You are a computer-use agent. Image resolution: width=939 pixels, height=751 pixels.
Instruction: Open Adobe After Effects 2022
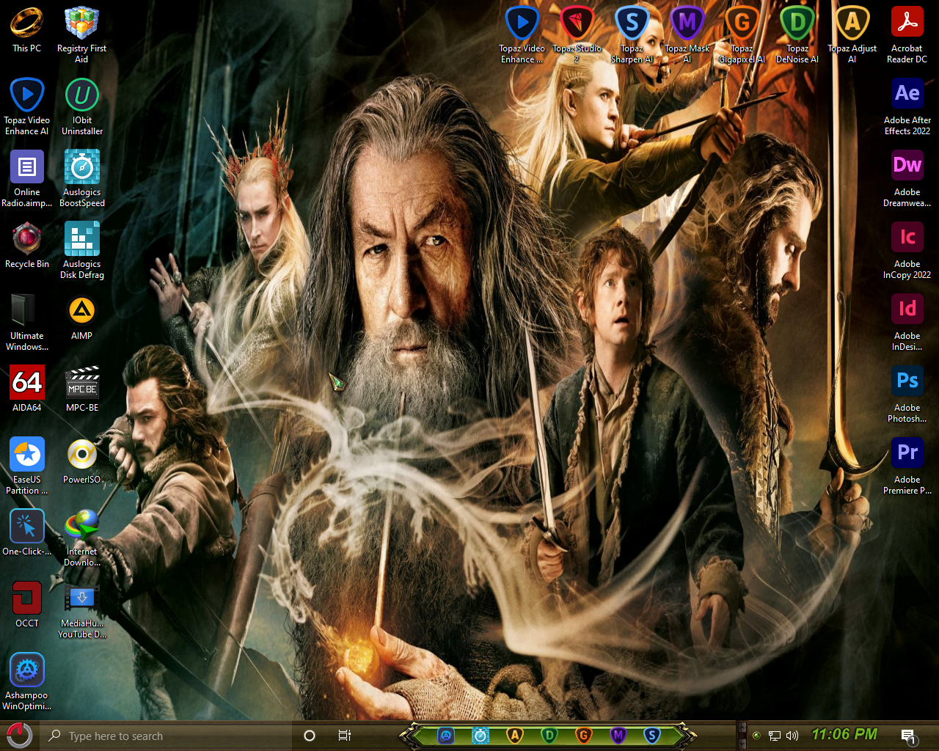(907, 106)
